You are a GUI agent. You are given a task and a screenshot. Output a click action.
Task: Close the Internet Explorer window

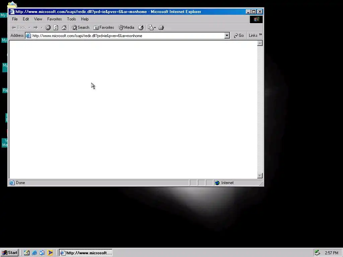pyautogui.click(x=260, y=12)
